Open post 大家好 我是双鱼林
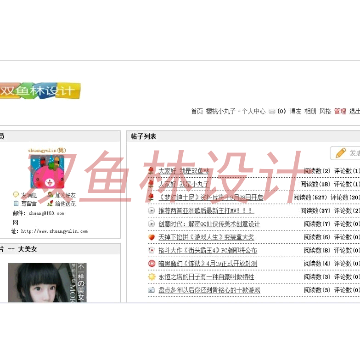The image size is (360, 360). (184, 171)
